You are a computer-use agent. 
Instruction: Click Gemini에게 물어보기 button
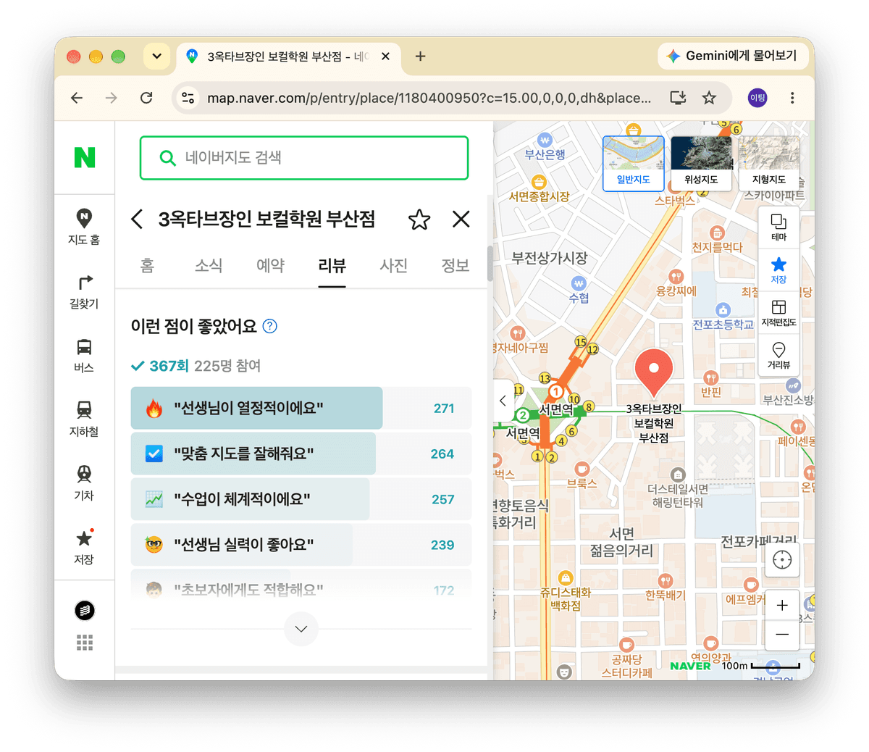(733, 56)
